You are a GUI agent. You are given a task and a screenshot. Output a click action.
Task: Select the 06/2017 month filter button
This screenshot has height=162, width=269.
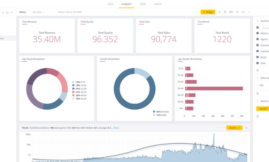(x=263, y=109)
